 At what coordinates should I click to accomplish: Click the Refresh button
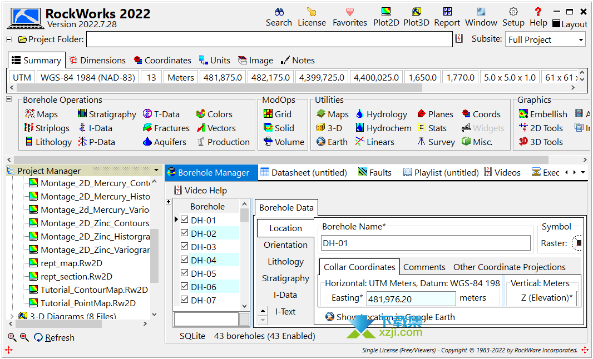(x=55, y=337)
